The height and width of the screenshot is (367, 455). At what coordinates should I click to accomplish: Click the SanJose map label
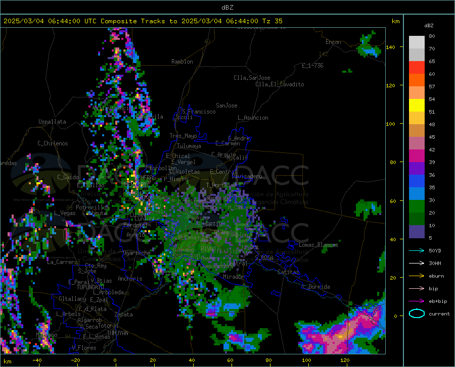tap(226, 106)
